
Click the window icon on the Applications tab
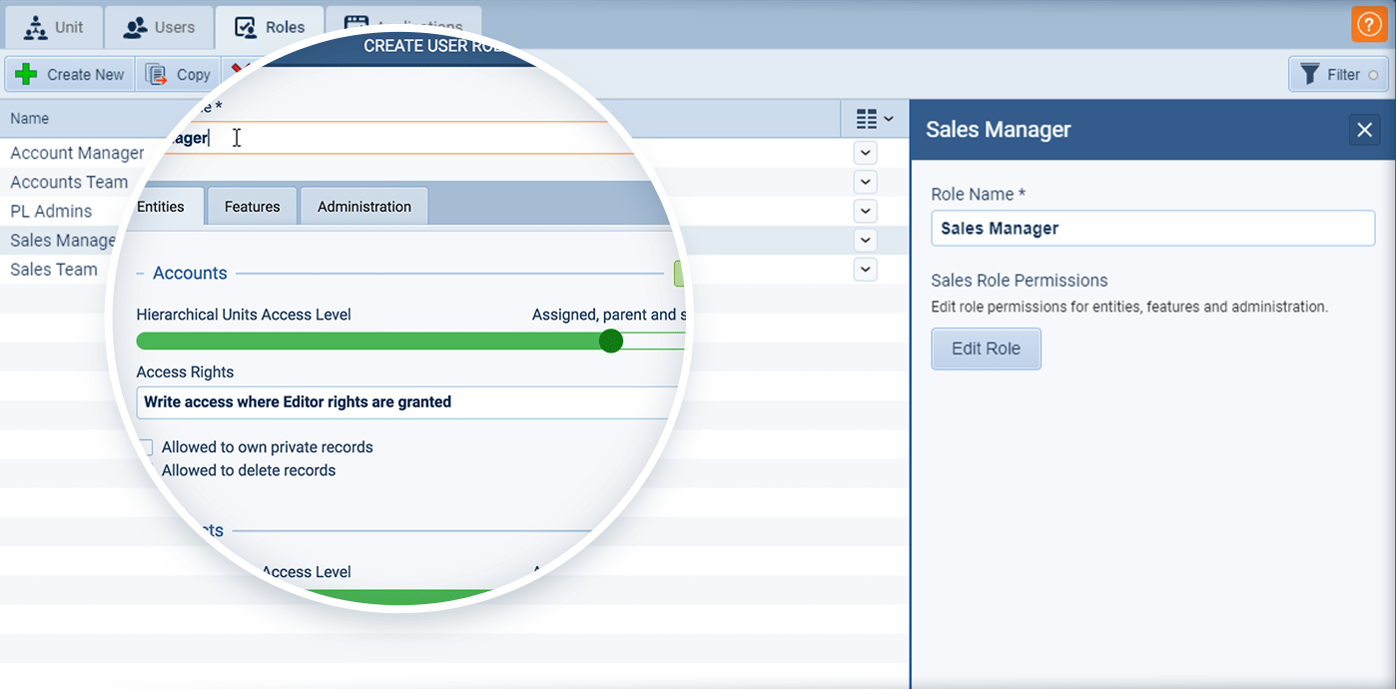(355, 23)
